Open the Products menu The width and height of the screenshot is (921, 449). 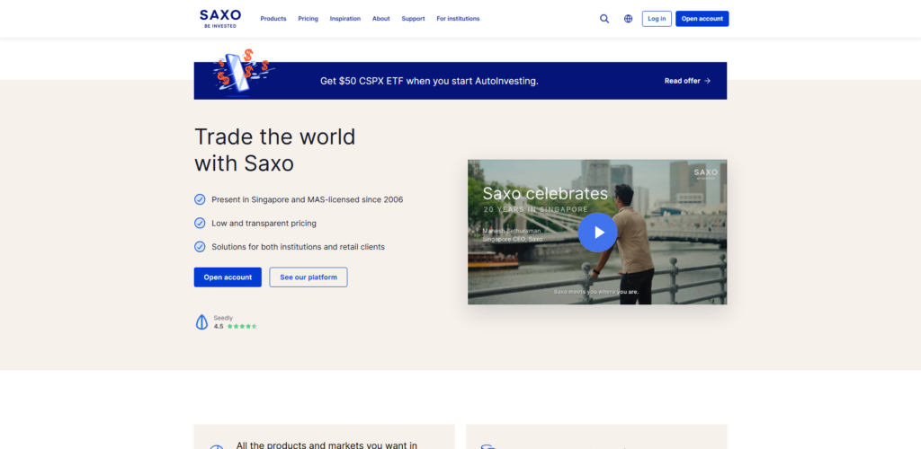(273, 19)
